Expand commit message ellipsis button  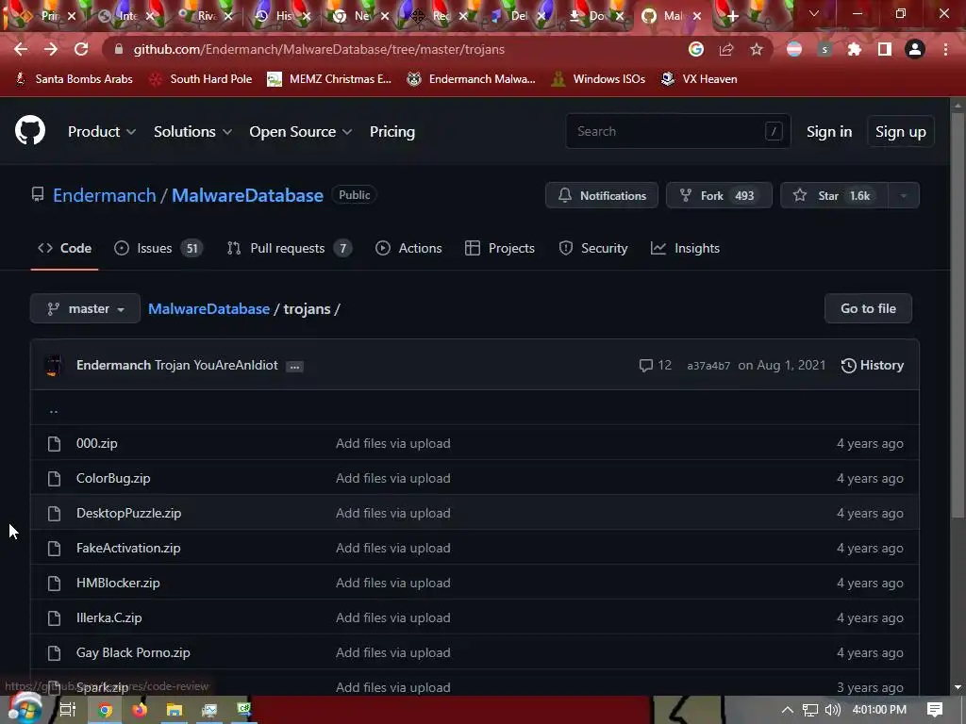pyautogui.click(x=294, y=367)
